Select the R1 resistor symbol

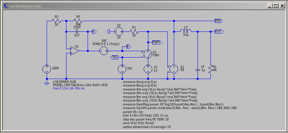(x=134, y=32)
